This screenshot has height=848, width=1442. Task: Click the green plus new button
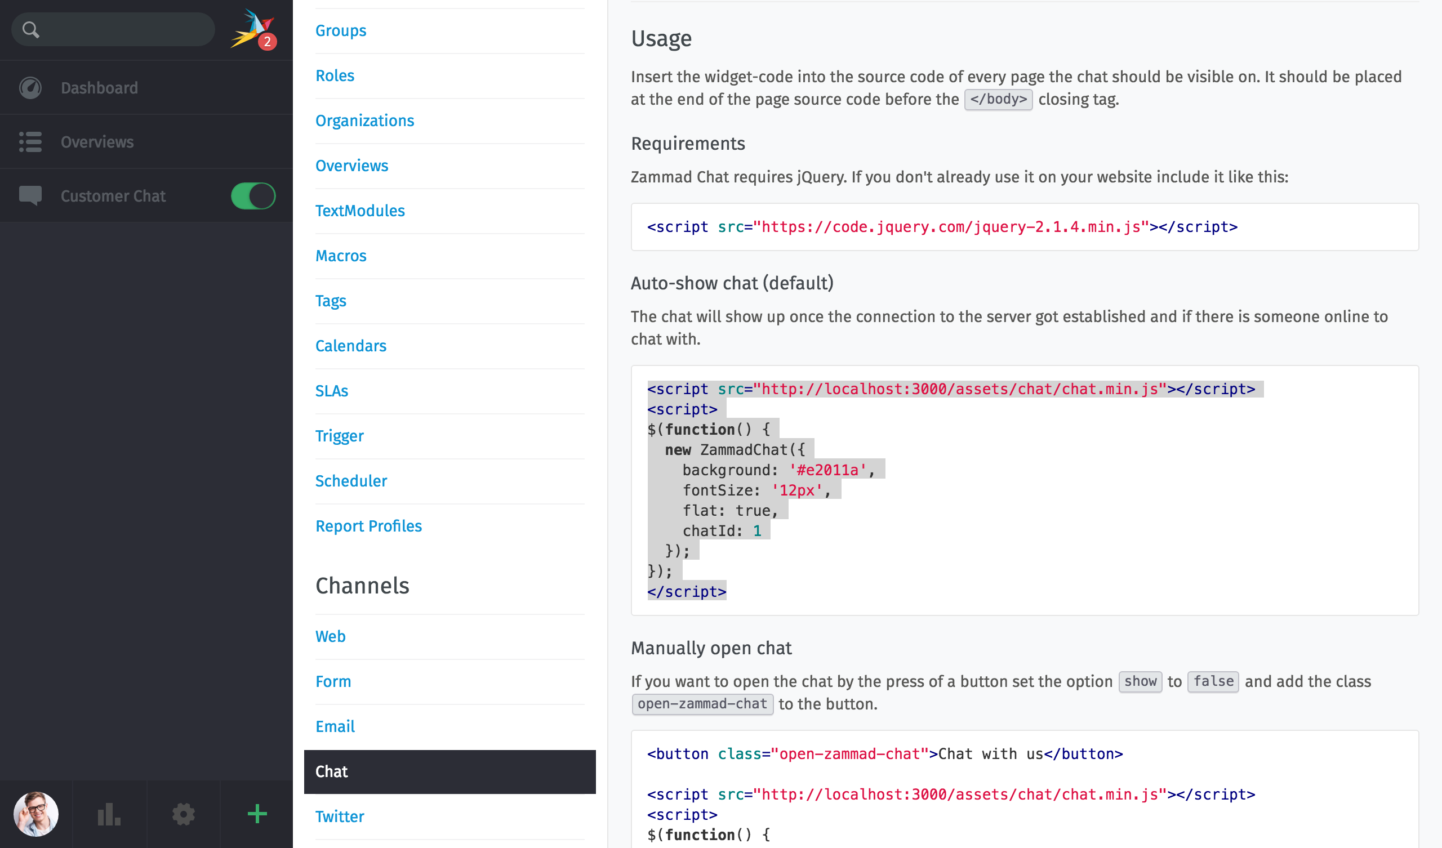[x=257, y=814]
